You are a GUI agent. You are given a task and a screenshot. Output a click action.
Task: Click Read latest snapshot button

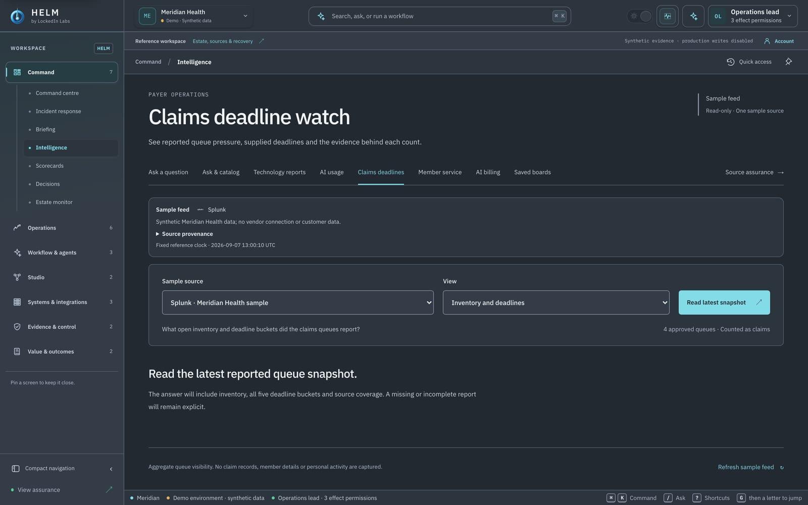point(724,302)
